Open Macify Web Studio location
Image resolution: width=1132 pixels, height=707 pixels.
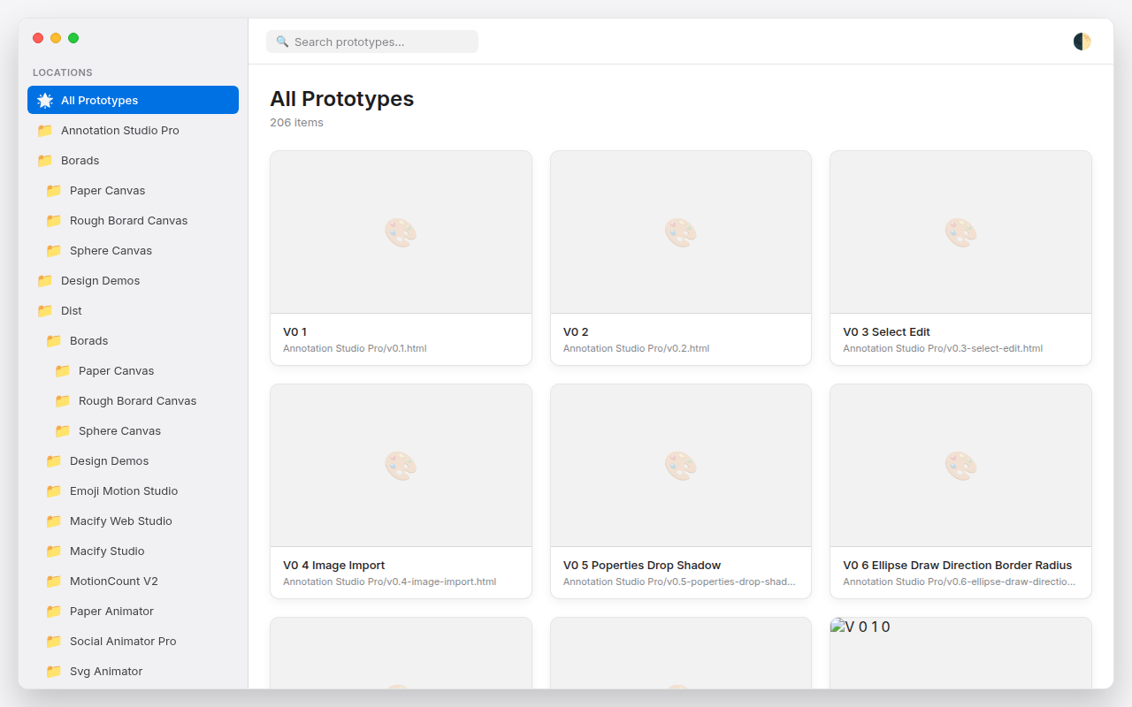tap(120, 521)
